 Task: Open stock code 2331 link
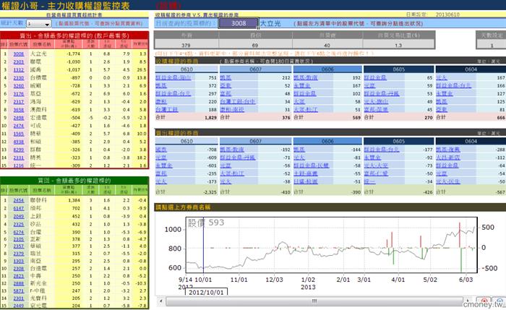pos(18,158)
